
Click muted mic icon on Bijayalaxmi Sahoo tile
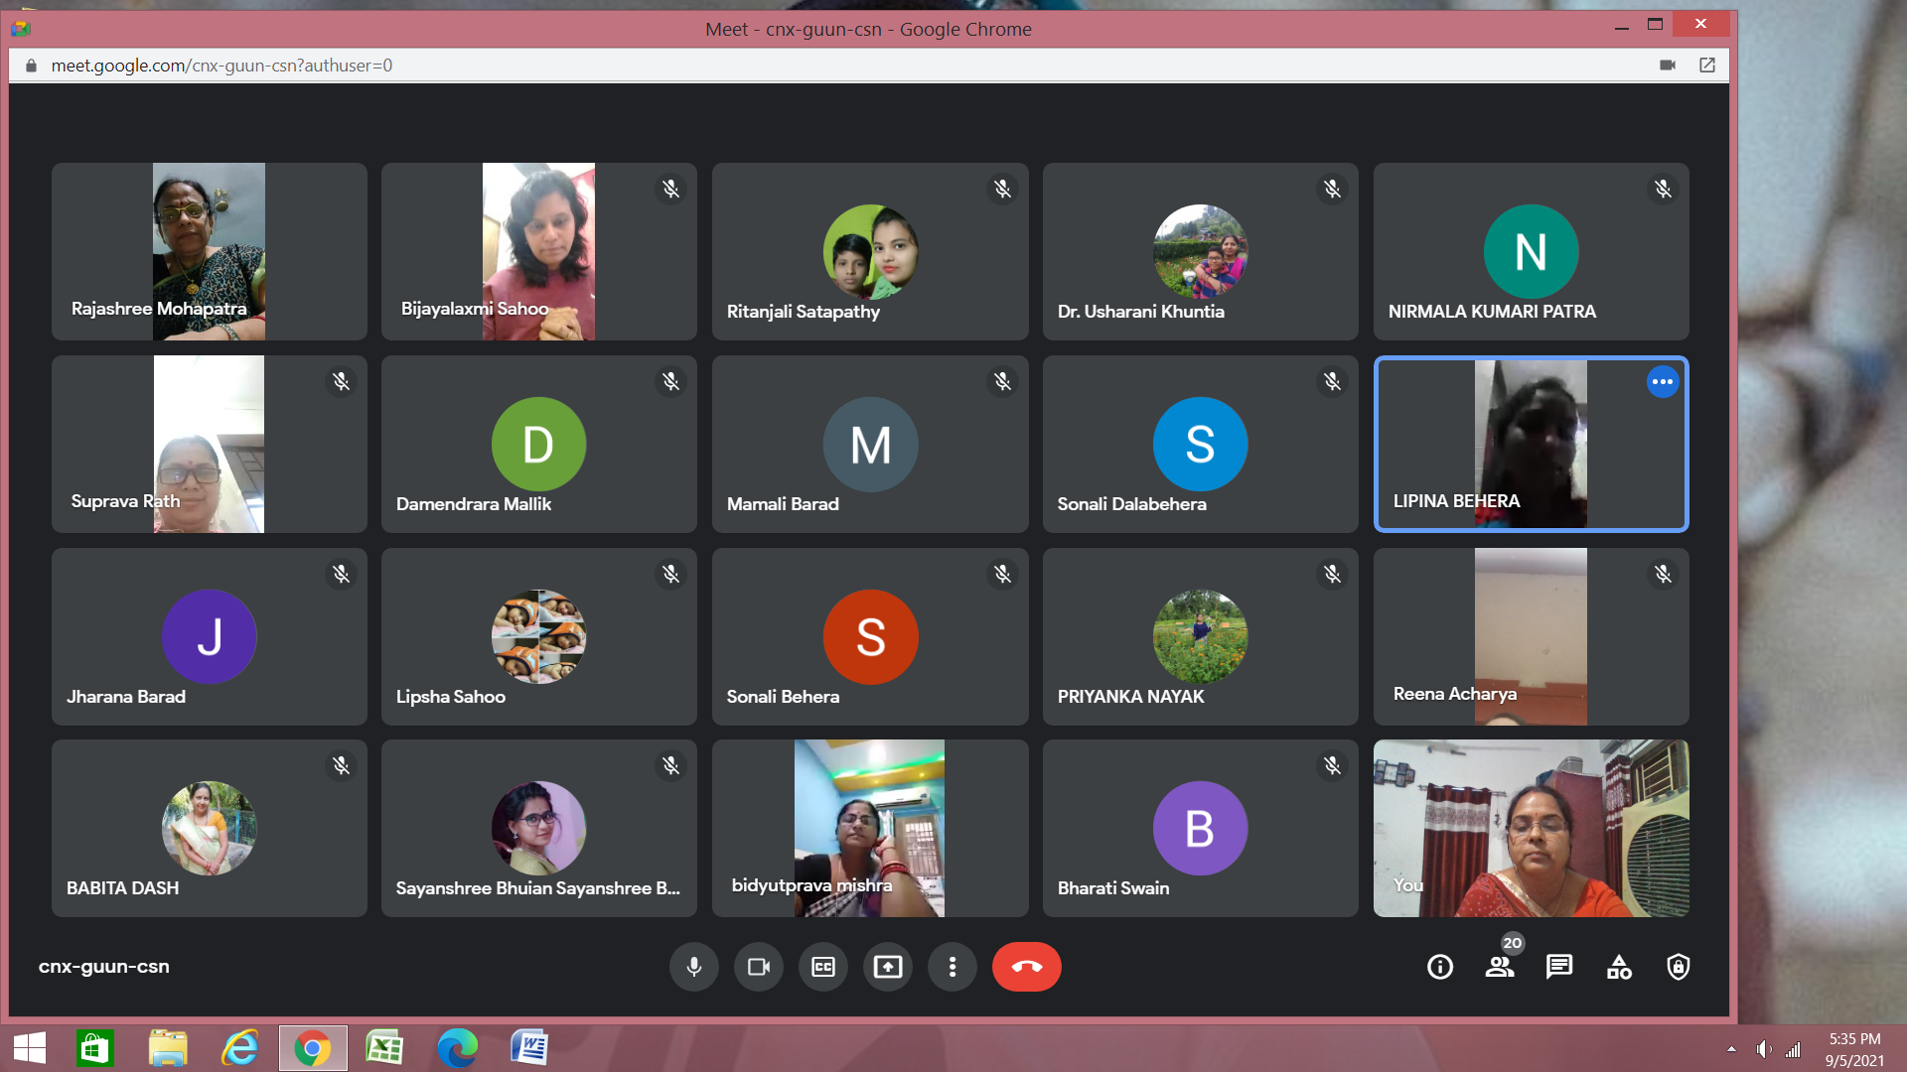671,189
